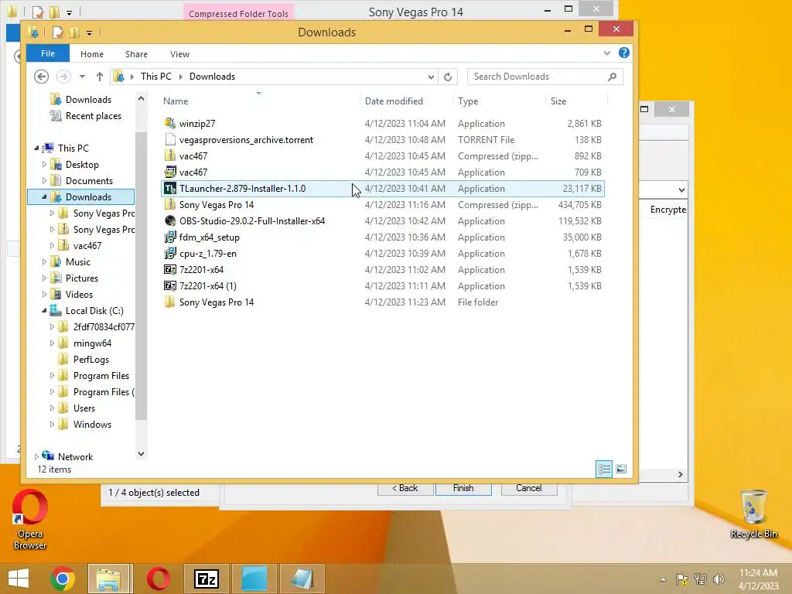Open Google Chrome from taskbar
The height and width of the screenshot is (594, 792).
[63, 579]
